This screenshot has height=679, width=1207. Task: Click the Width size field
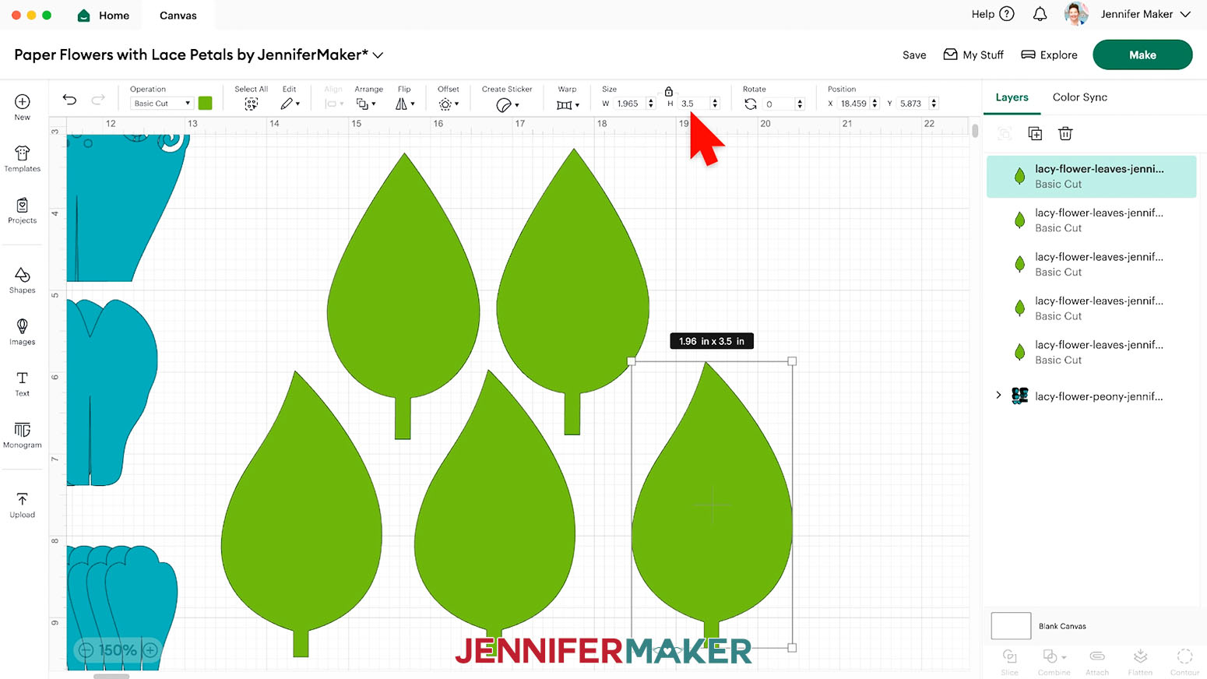[630, 104]
